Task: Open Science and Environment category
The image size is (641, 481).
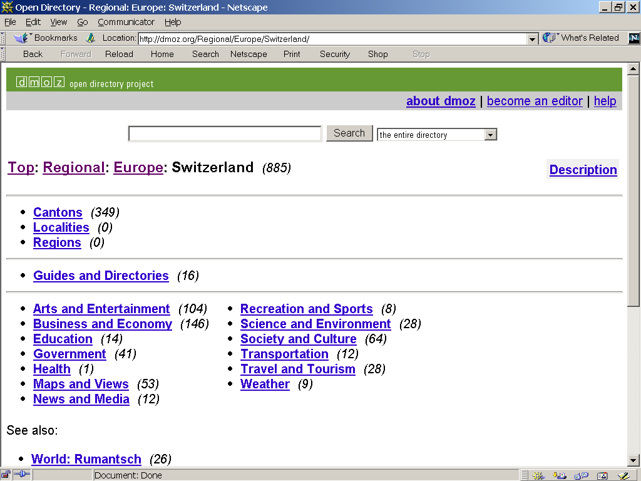Action: tap(315, 324)
